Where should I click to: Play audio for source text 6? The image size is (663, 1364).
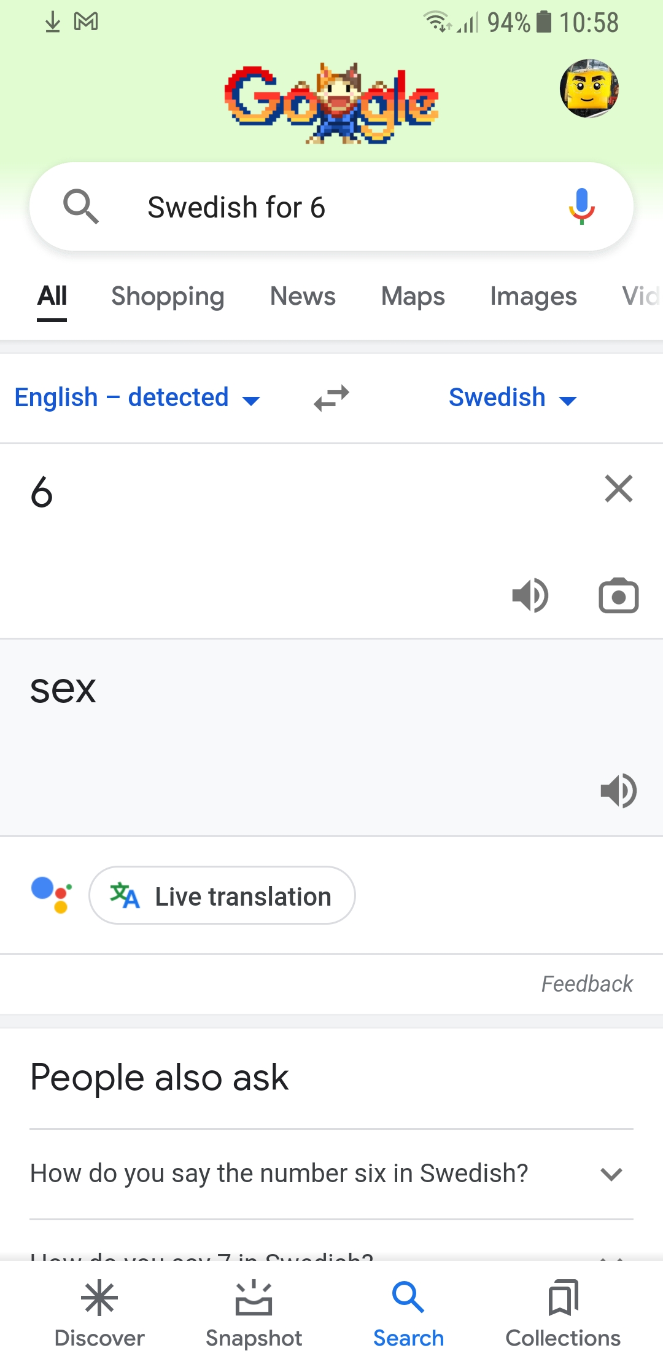click(530, 595)
